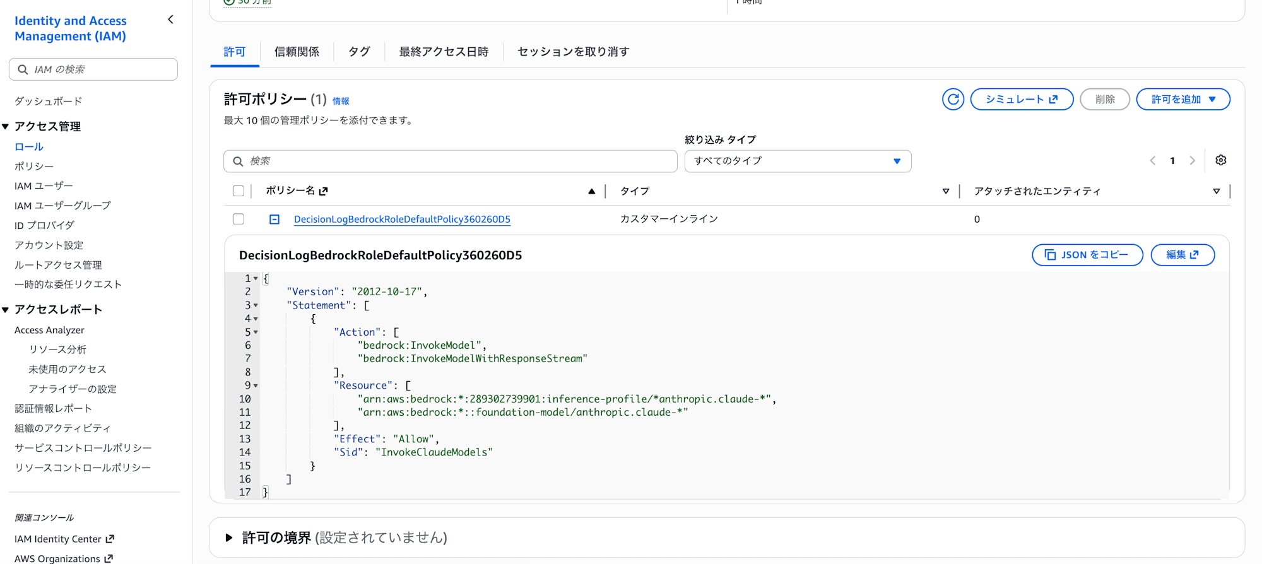Click the シミュレート button

coord(1022,99)
